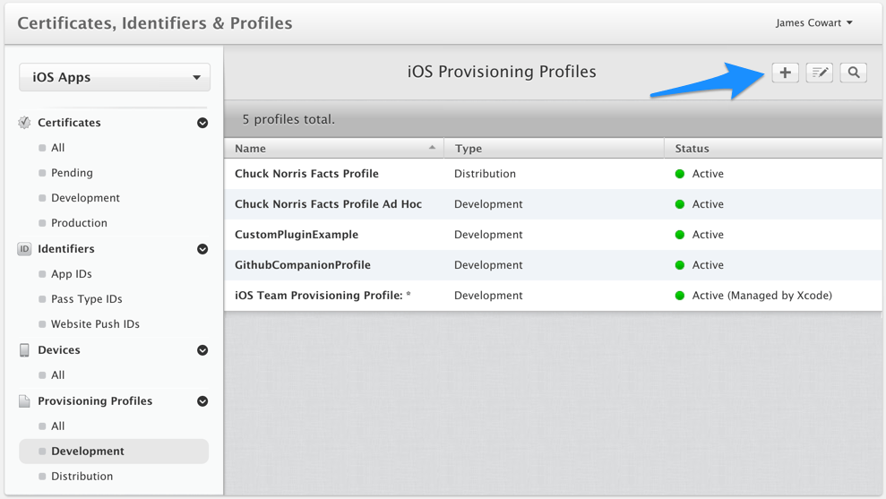Click the Devices section phone icon

coord(24,350)
